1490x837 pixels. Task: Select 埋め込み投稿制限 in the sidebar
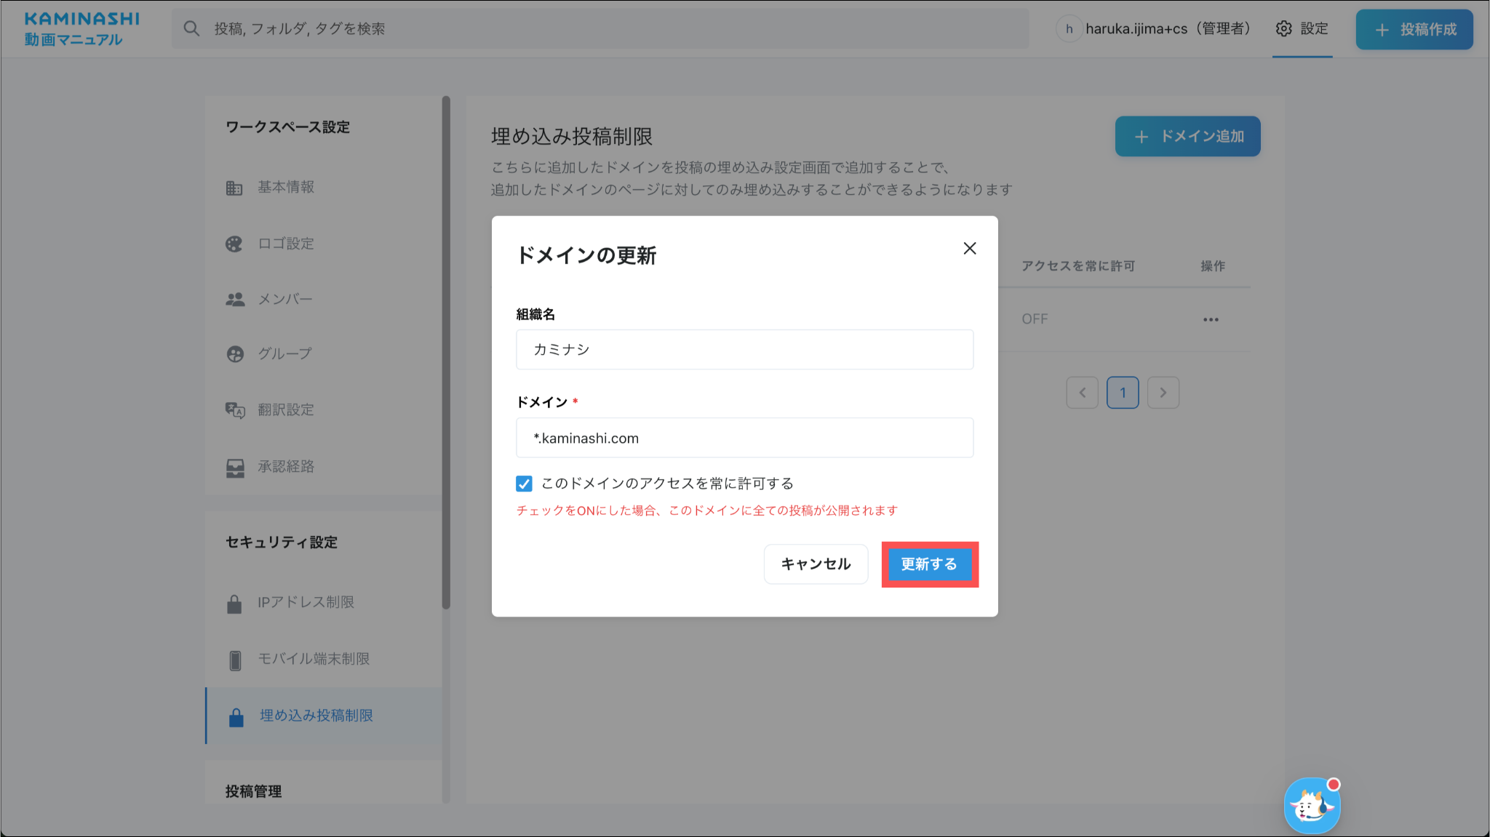point(316,716)
